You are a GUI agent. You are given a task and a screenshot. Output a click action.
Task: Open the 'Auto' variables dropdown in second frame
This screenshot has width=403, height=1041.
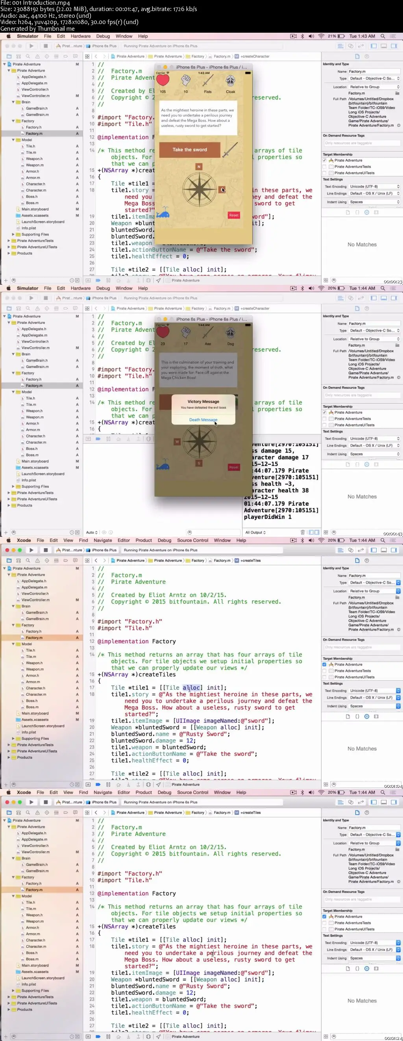coord(91,532)
